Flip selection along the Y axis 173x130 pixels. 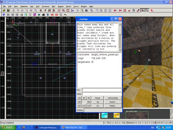22,10
